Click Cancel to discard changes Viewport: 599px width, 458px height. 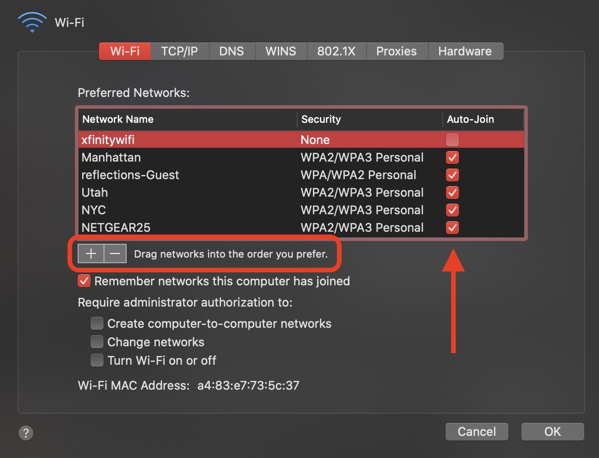coord(477,432)
